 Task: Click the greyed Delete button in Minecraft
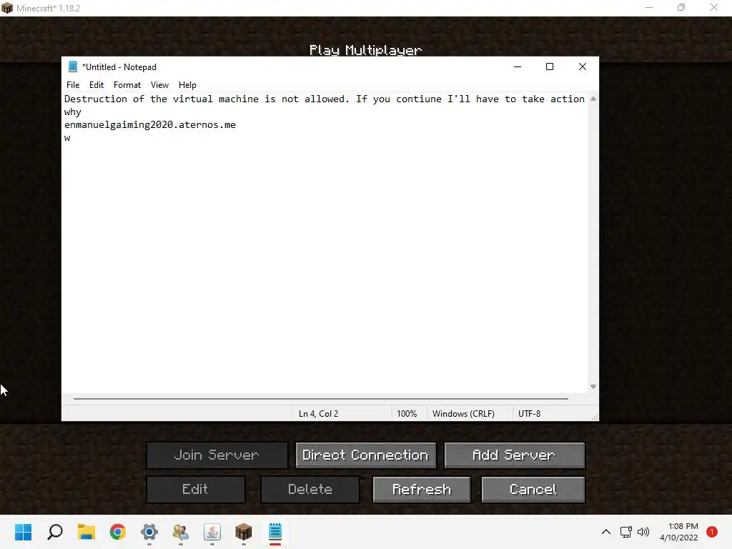(x=310, y=489)
